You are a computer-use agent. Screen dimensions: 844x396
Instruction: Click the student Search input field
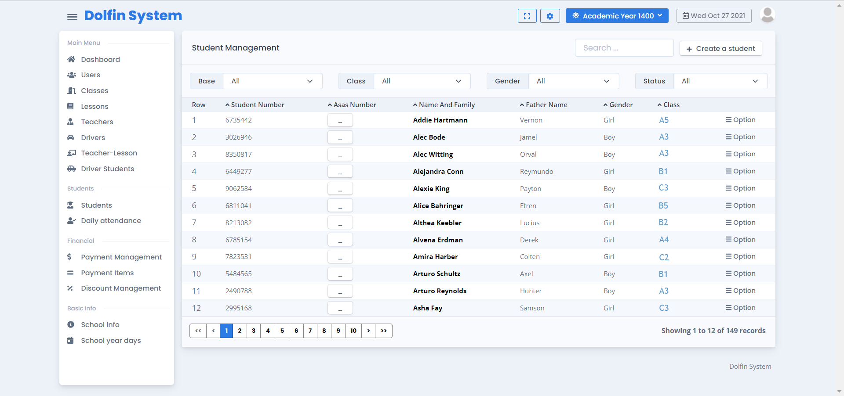click(x=624, y=48)
